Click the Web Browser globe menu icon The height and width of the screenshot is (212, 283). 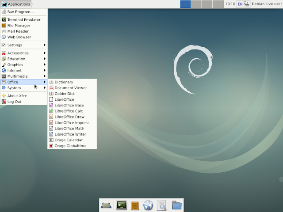(x=4, y=37)
